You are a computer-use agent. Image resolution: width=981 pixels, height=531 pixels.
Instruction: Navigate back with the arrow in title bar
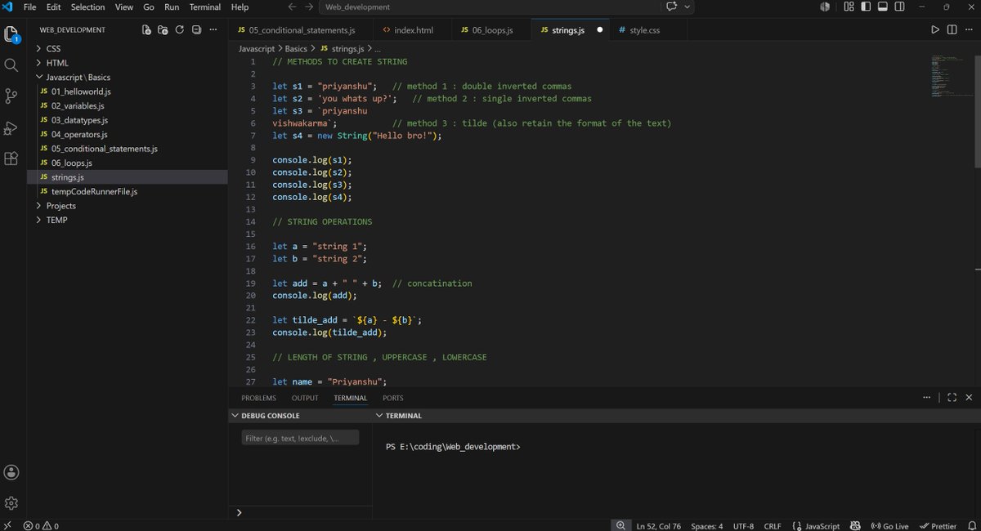pyautogui.click(x=293, y=7)
